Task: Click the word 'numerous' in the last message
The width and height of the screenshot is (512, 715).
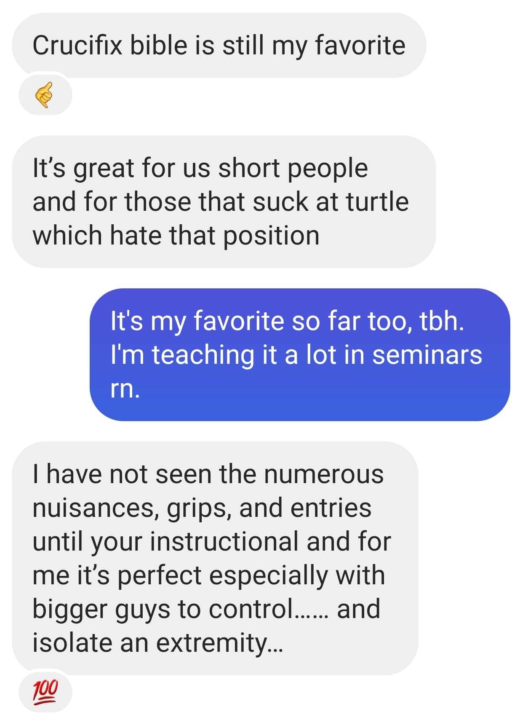Action: tap(324, 475)
